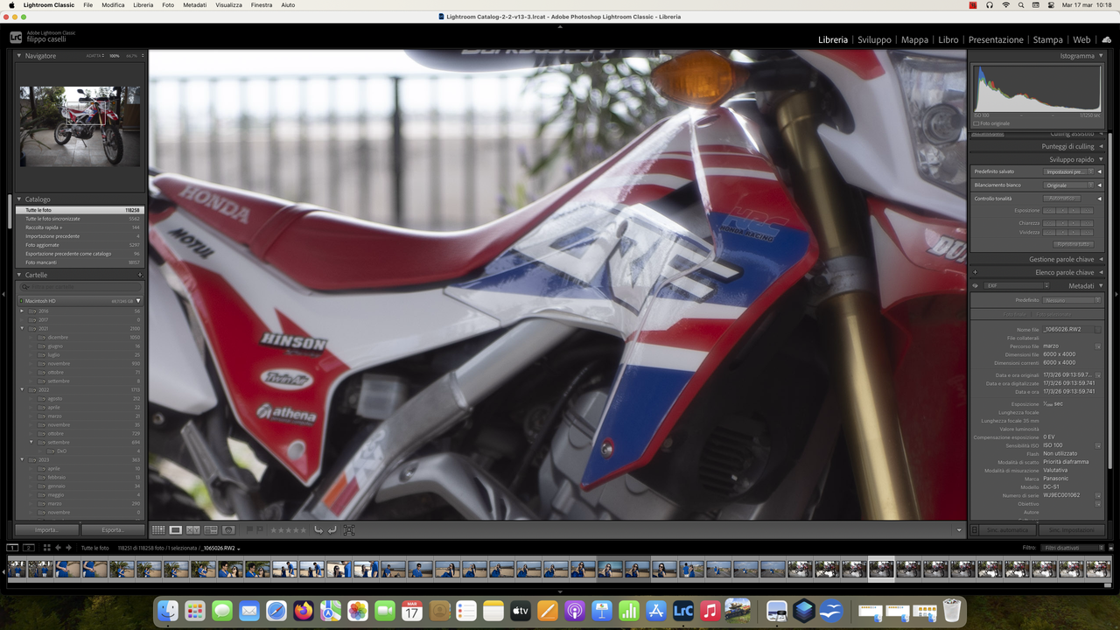Open App Store from the Dock
Viewport: 1120px width, 630px height.
tap(656, 610)
